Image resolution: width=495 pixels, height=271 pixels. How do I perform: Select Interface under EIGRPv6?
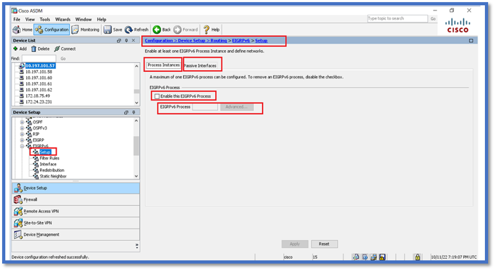48,164
